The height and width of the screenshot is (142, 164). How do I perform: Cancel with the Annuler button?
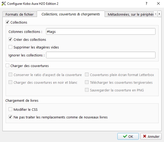click(x=151, y=136)
